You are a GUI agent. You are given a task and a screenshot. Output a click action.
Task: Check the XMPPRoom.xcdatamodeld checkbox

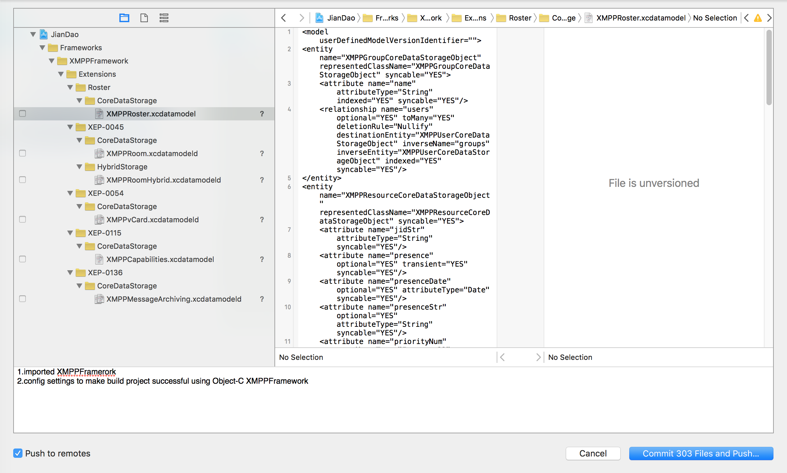click(x=22, y=153)
